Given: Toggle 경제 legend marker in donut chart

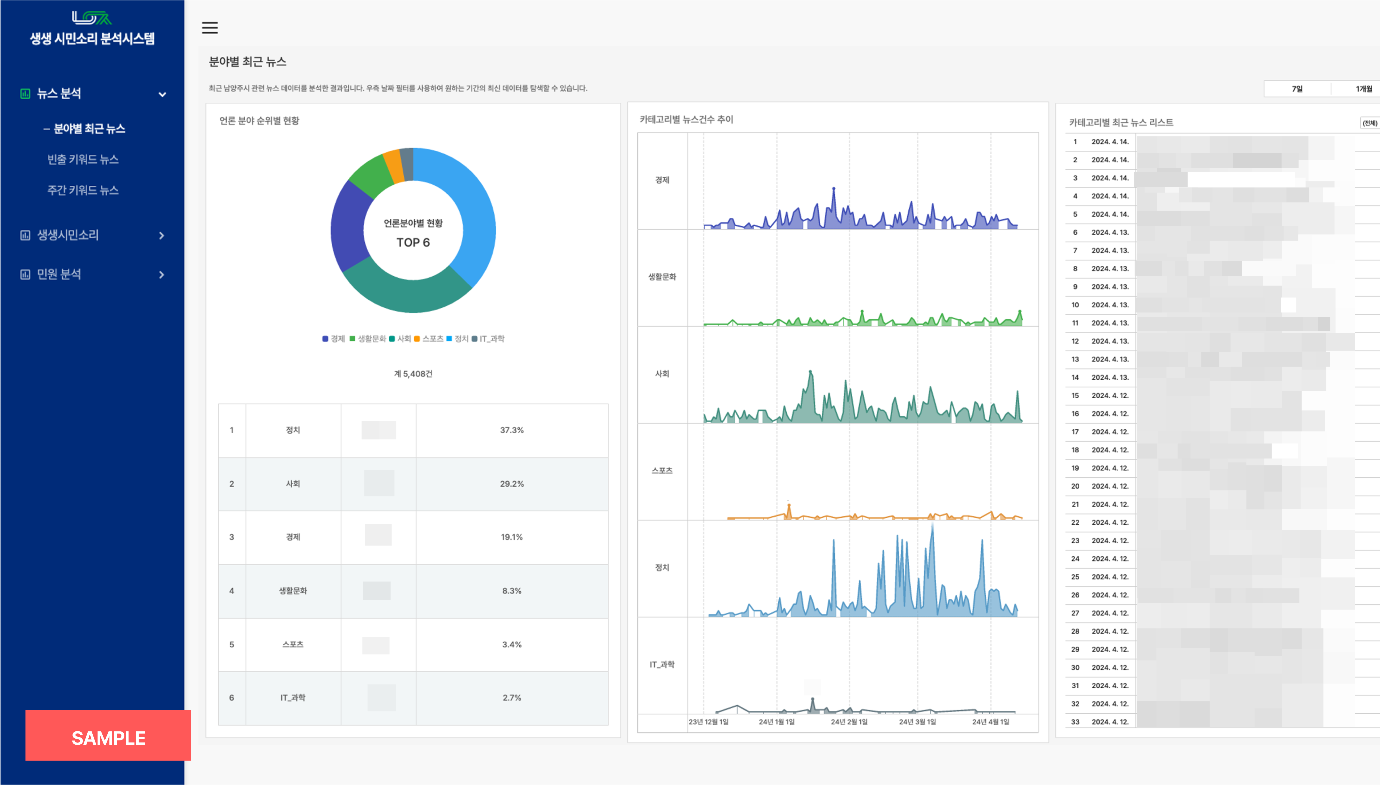Looking at the screenshot, I should click(325, 339).
